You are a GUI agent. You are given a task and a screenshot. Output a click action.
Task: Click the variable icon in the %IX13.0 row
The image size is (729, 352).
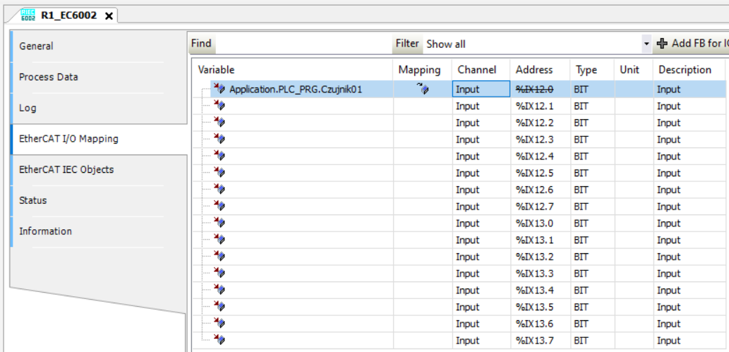219,223
